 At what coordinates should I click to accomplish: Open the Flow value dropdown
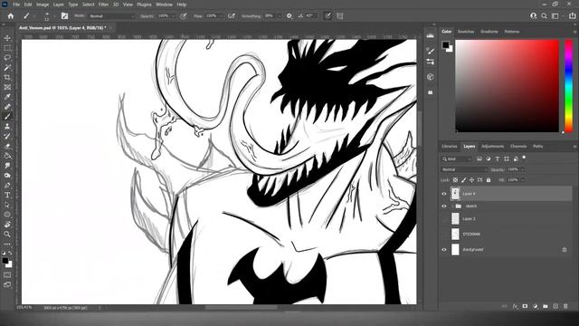coord(221,16)
